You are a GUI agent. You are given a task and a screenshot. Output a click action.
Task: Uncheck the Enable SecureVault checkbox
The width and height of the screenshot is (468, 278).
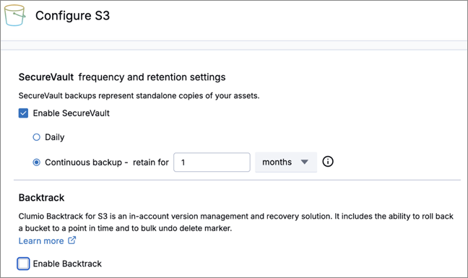click(23, 113)
